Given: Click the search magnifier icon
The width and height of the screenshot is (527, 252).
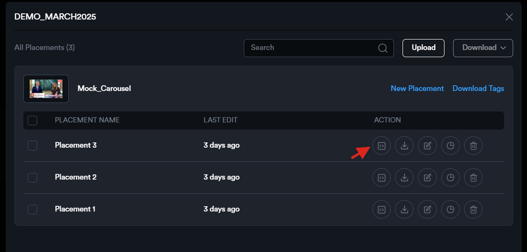Looking at the screenshot, I should coord(382,48).
